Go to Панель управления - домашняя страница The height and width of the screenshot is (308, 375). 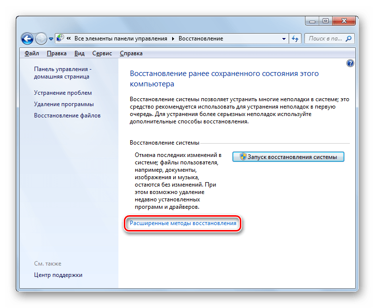63,73
